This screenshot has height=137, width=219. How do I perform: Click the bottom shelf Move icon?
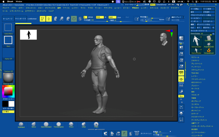click(x=106, y=133)
